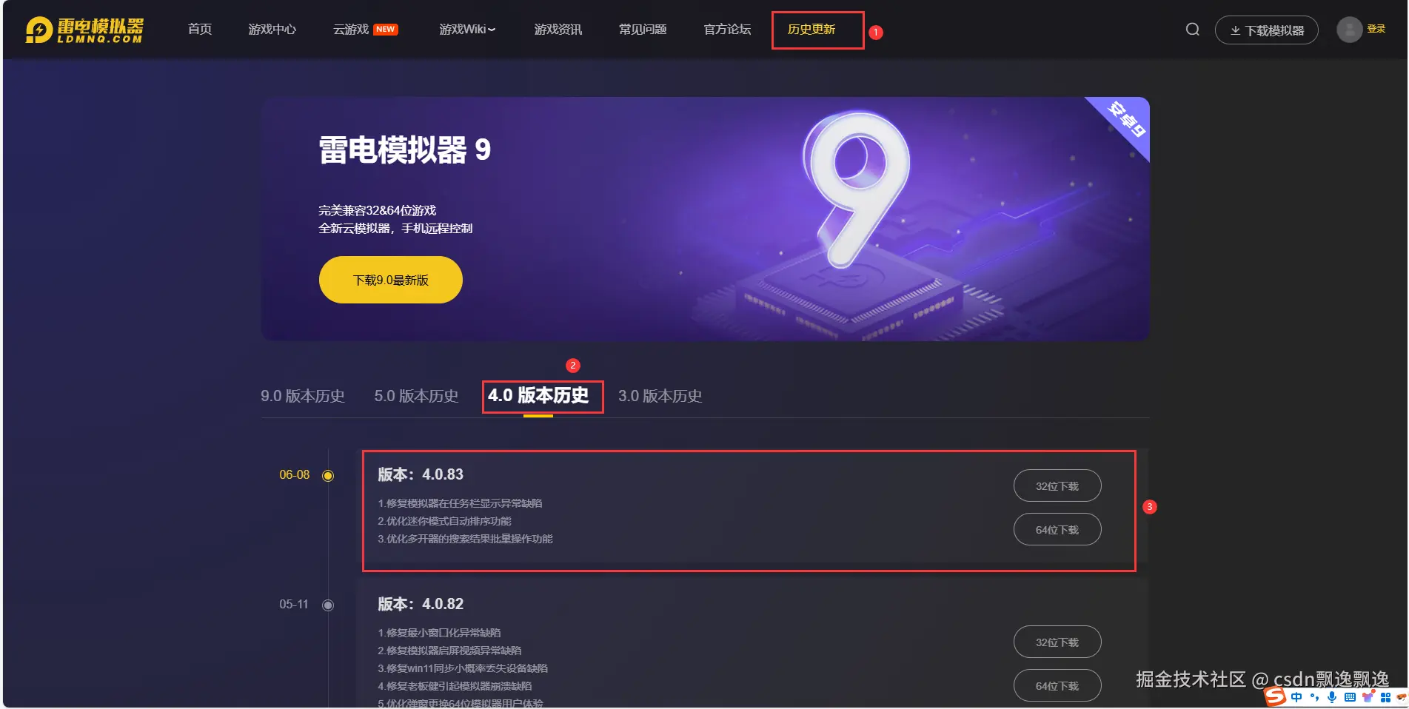This screenshot has height=709, width=1409.
Task: Toggle the Sogou 中 language mode icon
Action: (x=1296, y=697)
